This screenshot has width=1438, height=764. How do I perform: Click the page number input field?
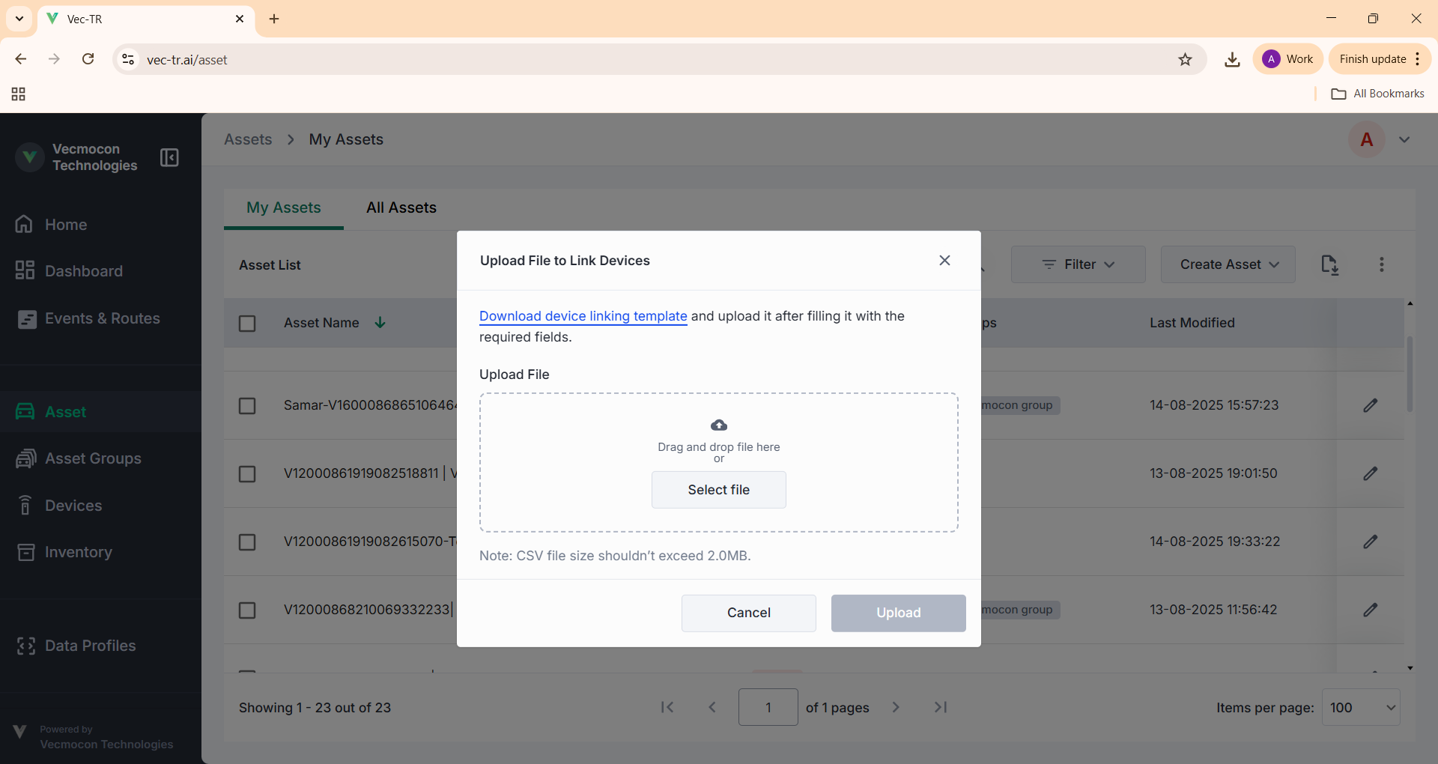coord(768,707)
